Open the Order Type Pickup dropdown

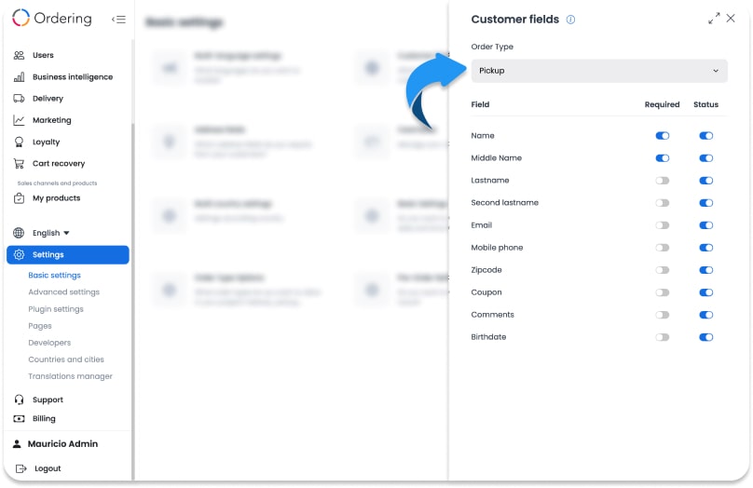599,71
